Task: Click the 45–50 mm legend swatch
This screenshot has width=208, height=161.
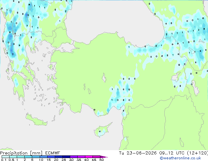Action: [x=96, y=157]
